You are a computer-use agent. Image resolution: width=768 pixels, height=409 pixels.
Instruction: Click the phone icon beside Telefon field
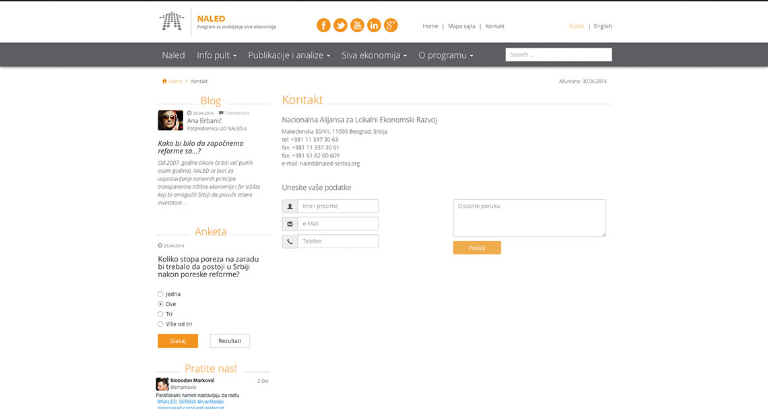pyautogui.click(x=290, y=241)
